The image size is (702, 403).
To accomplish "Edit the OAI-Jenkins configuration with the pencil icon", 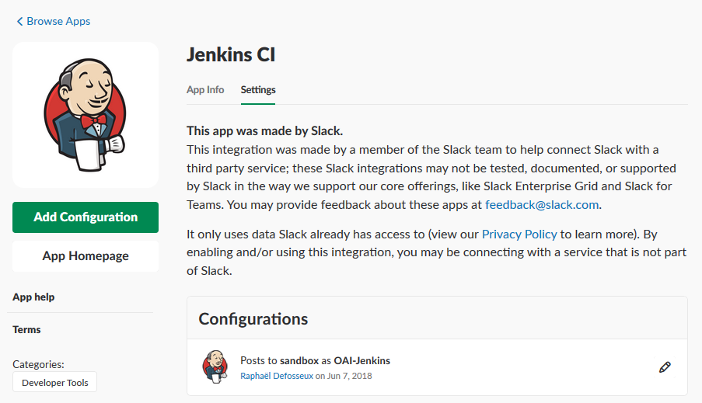I will (x=665, y=367).
